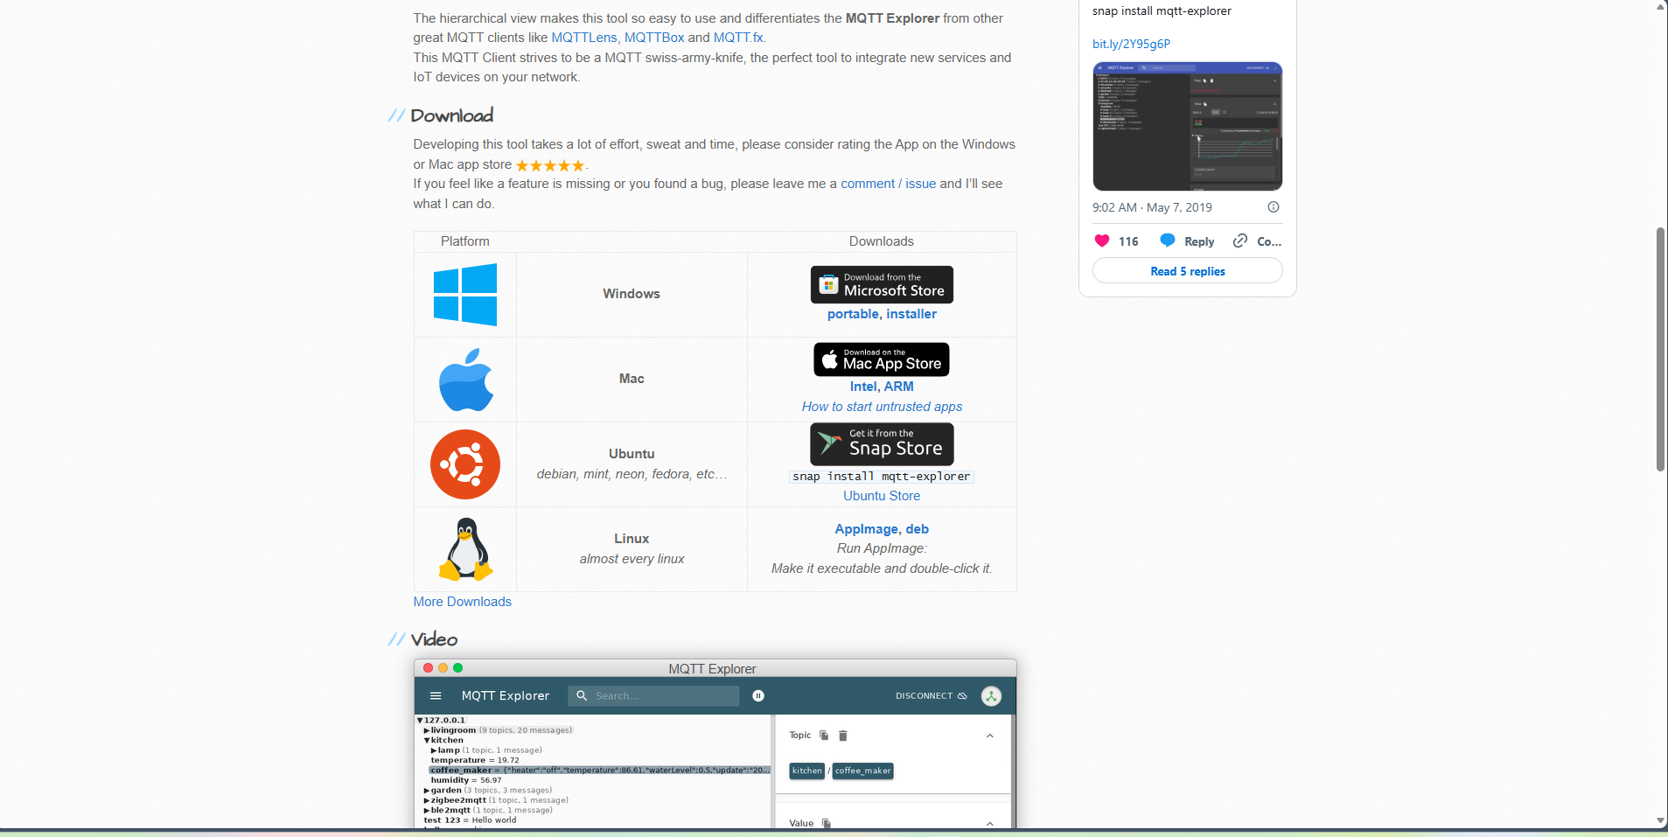This screenshot has width=1668, height=837.
Task: Open the hamburger menu in the video
Action: [x=436, y=696]
